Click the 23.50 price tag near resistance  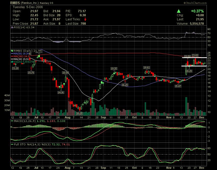pyautogui.click(x=187, y=56)
